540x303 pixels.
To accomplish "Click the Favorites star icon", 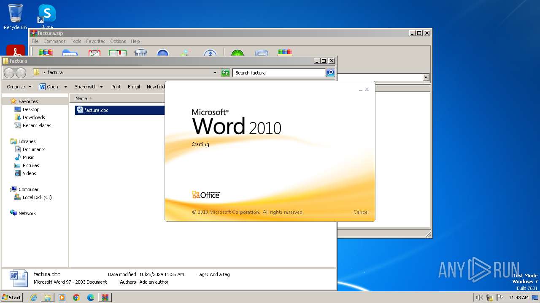I will point(13,101).
